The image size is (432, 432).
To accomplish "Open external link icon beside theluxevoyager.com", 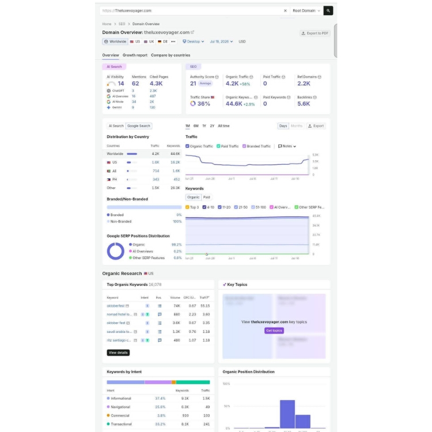I will tap(192, 32).
